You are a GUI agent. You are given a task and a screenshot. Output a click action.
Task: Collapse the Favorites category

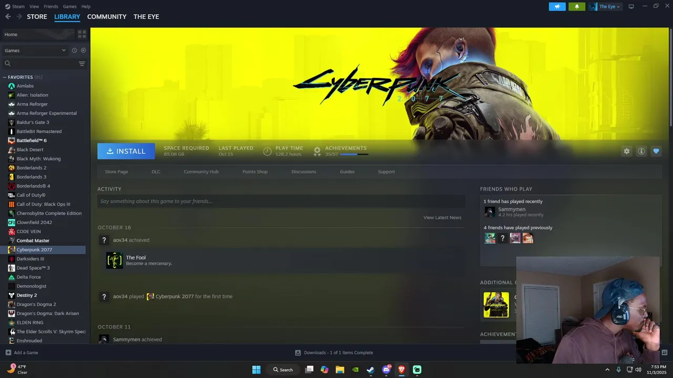(x=5, y=77)
